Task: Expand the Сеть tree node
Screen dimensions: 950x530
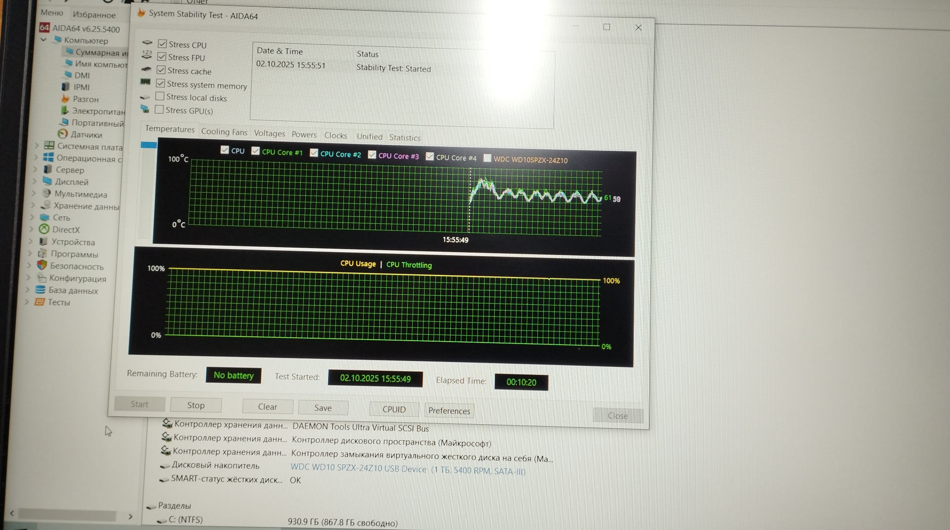Action: point(32,217)
